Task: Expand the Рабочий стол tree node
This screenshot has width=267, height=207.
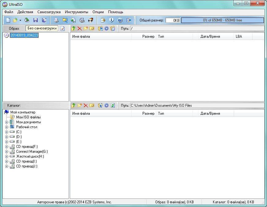Action: coord(6,127)
